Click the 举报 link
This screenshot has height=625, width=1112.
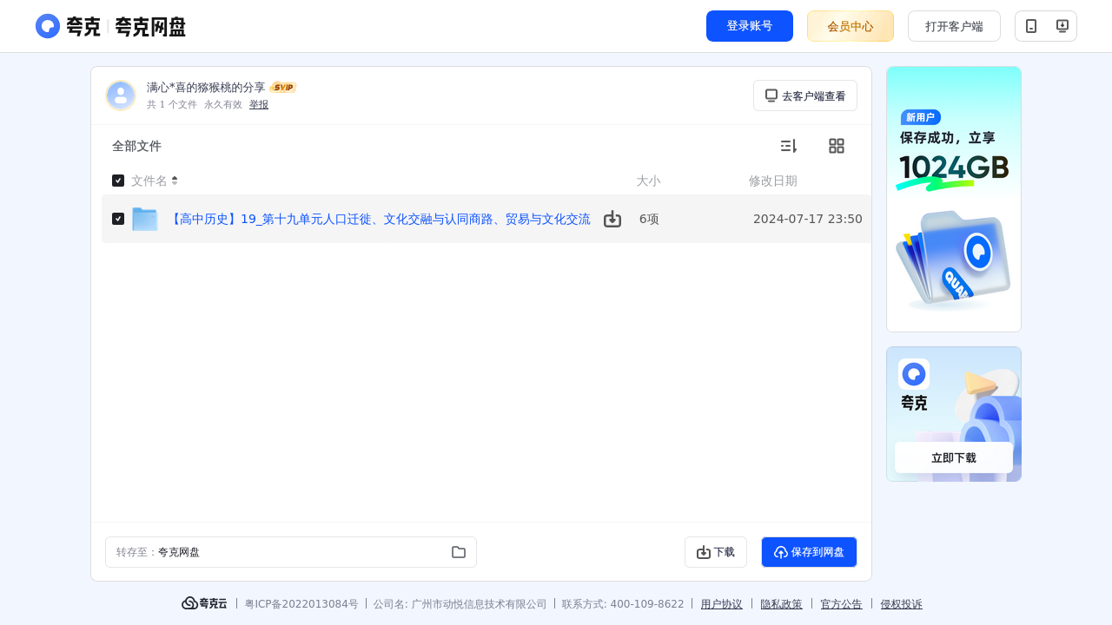pos(259,104)
